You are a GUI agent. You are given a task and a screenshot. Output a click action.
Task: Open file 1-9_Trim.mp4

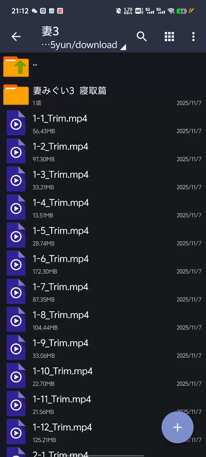click(x=60, y=343)
